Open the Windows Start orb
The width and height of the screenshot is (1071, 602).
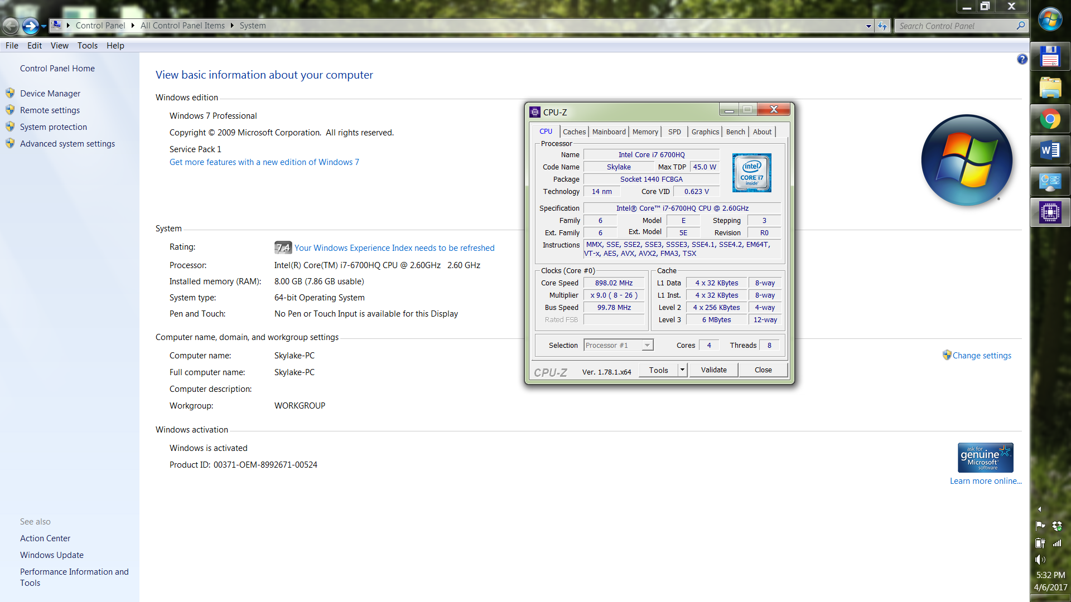(x=1050, y=20)
